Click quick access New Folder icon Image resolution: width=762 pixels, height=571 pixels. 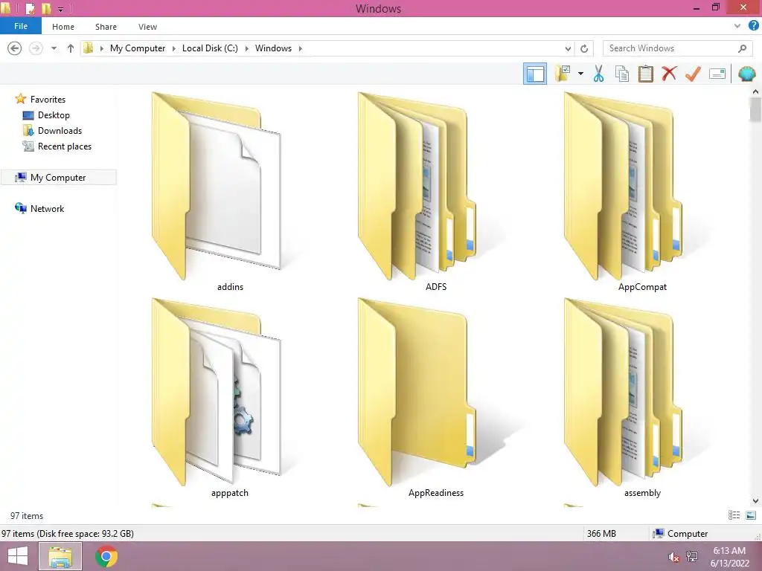pos(46,8)
